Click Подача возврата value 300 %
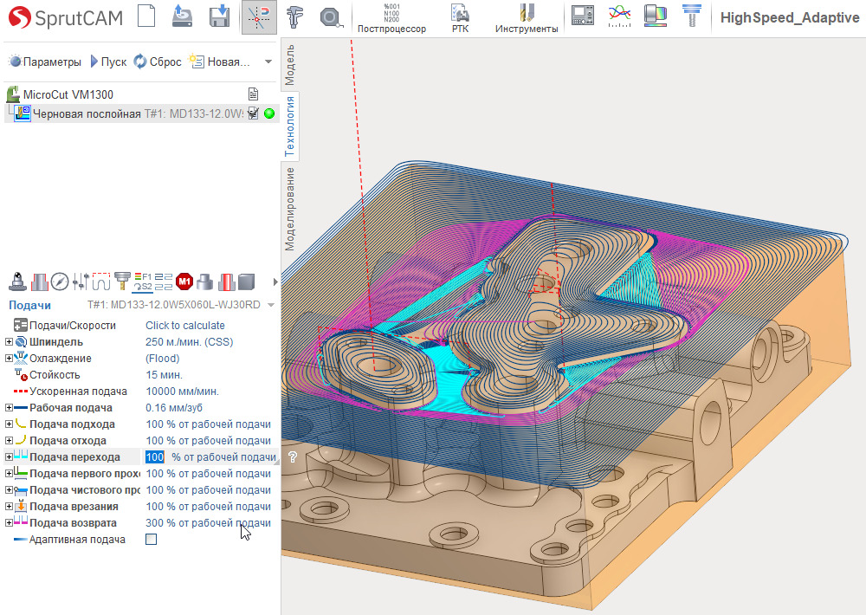 coord(208,522)
